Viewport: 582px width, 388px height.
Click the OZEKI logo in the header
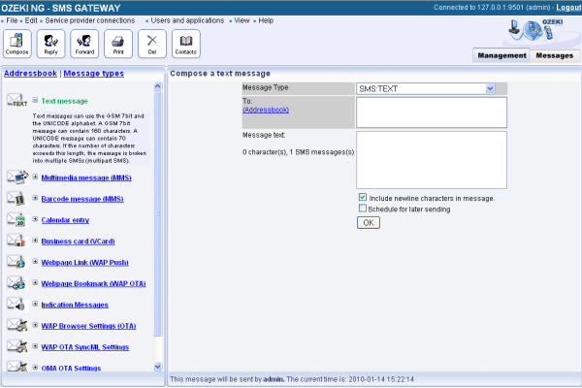[x=537, y=30]
